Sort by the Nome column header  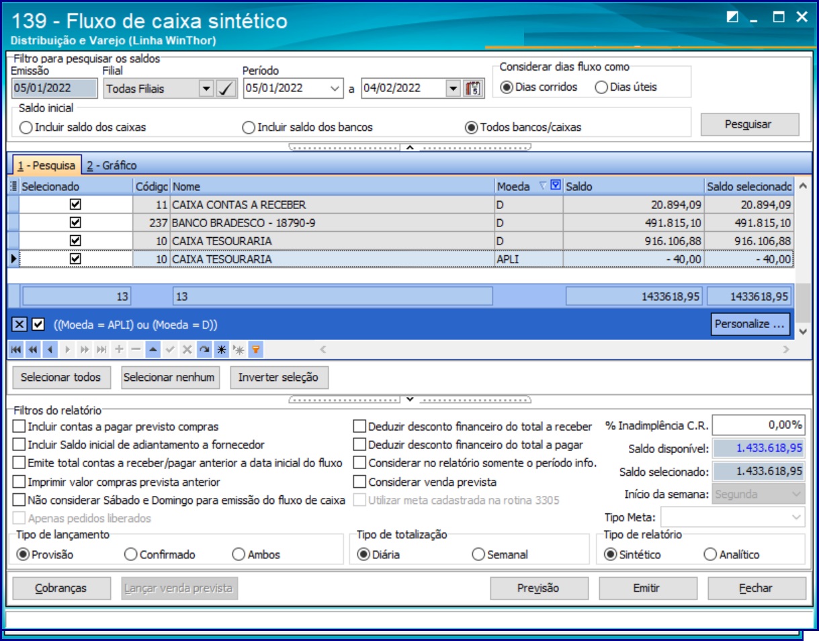332,186
